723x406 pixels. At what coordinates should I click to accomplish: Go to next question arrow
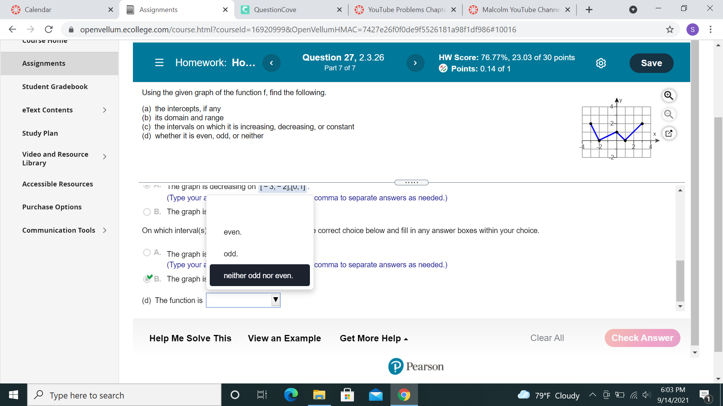pyautogui.click(x=415, y=63)
